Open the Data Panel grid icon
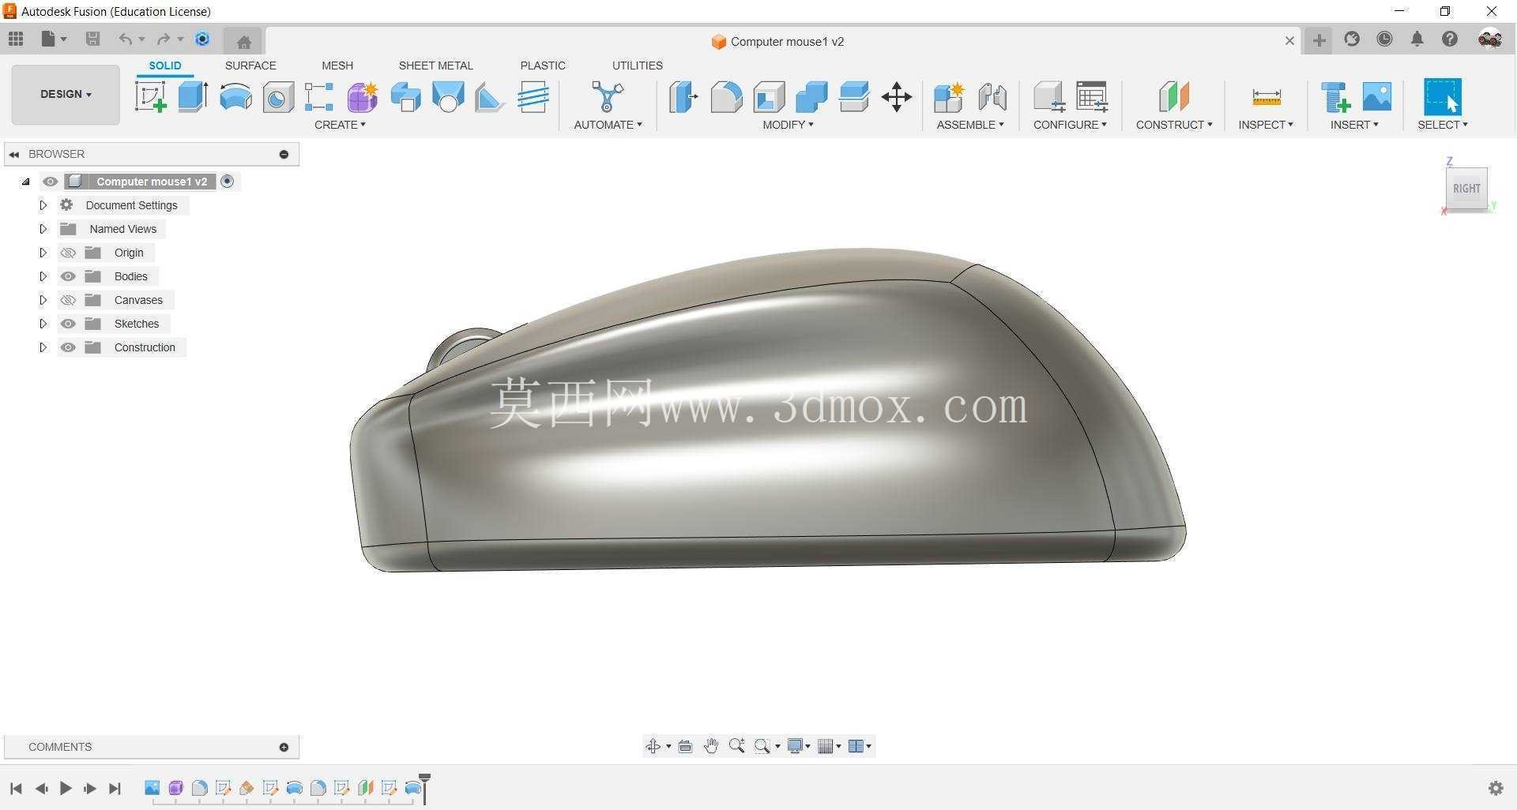 16,39
